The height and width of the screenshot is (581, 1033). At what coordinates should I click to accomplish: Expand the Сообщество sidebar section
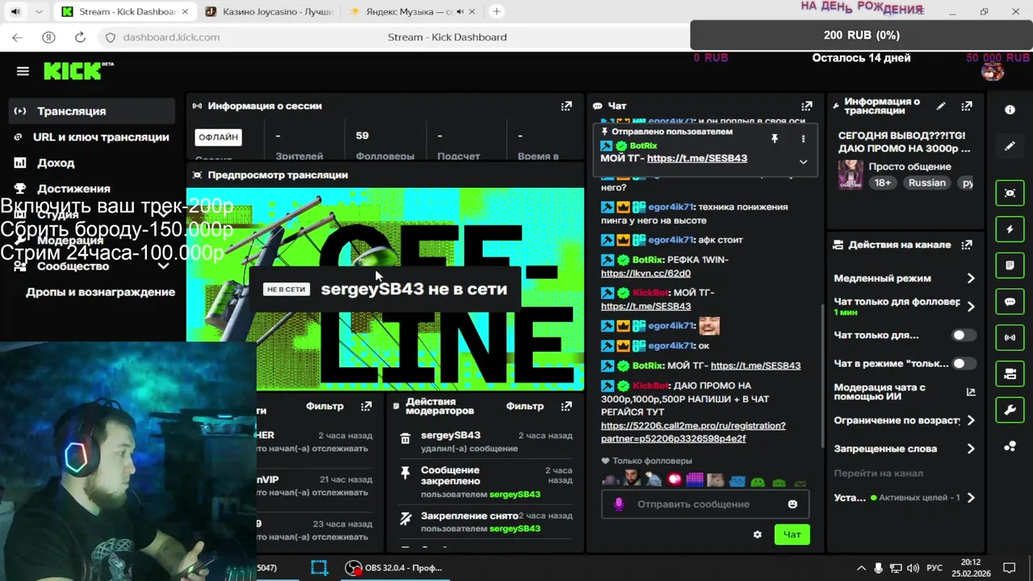163,266
